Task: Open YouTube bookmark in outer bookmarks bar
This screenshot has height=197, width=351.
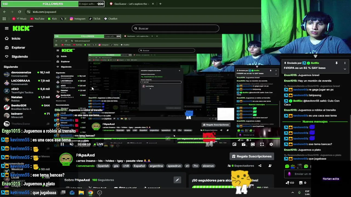Action: (x=37, y=19)
